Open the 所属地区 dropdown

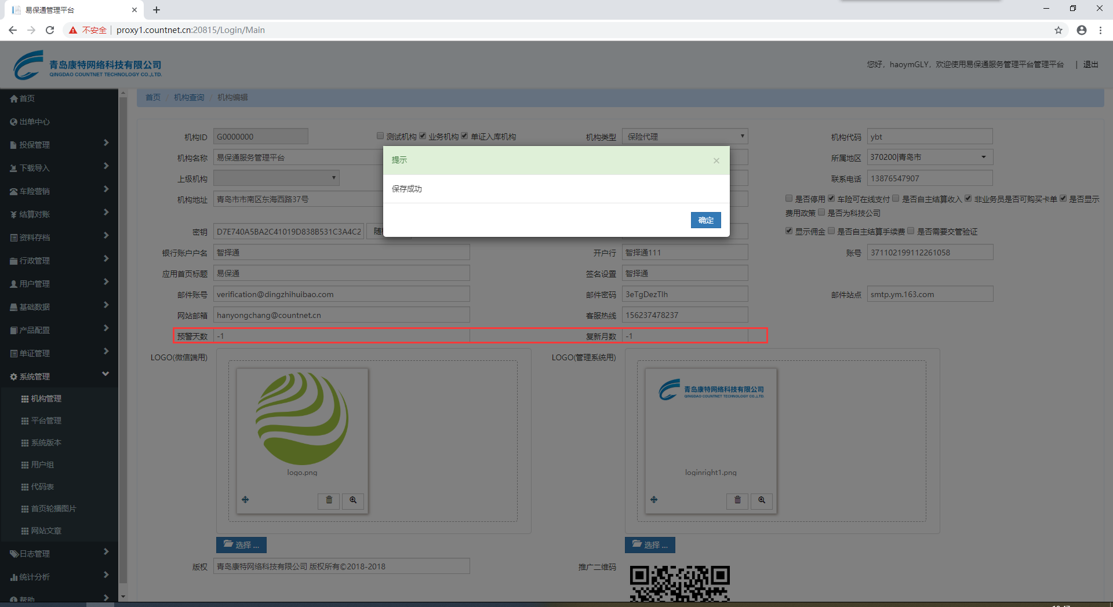point(930,158)
